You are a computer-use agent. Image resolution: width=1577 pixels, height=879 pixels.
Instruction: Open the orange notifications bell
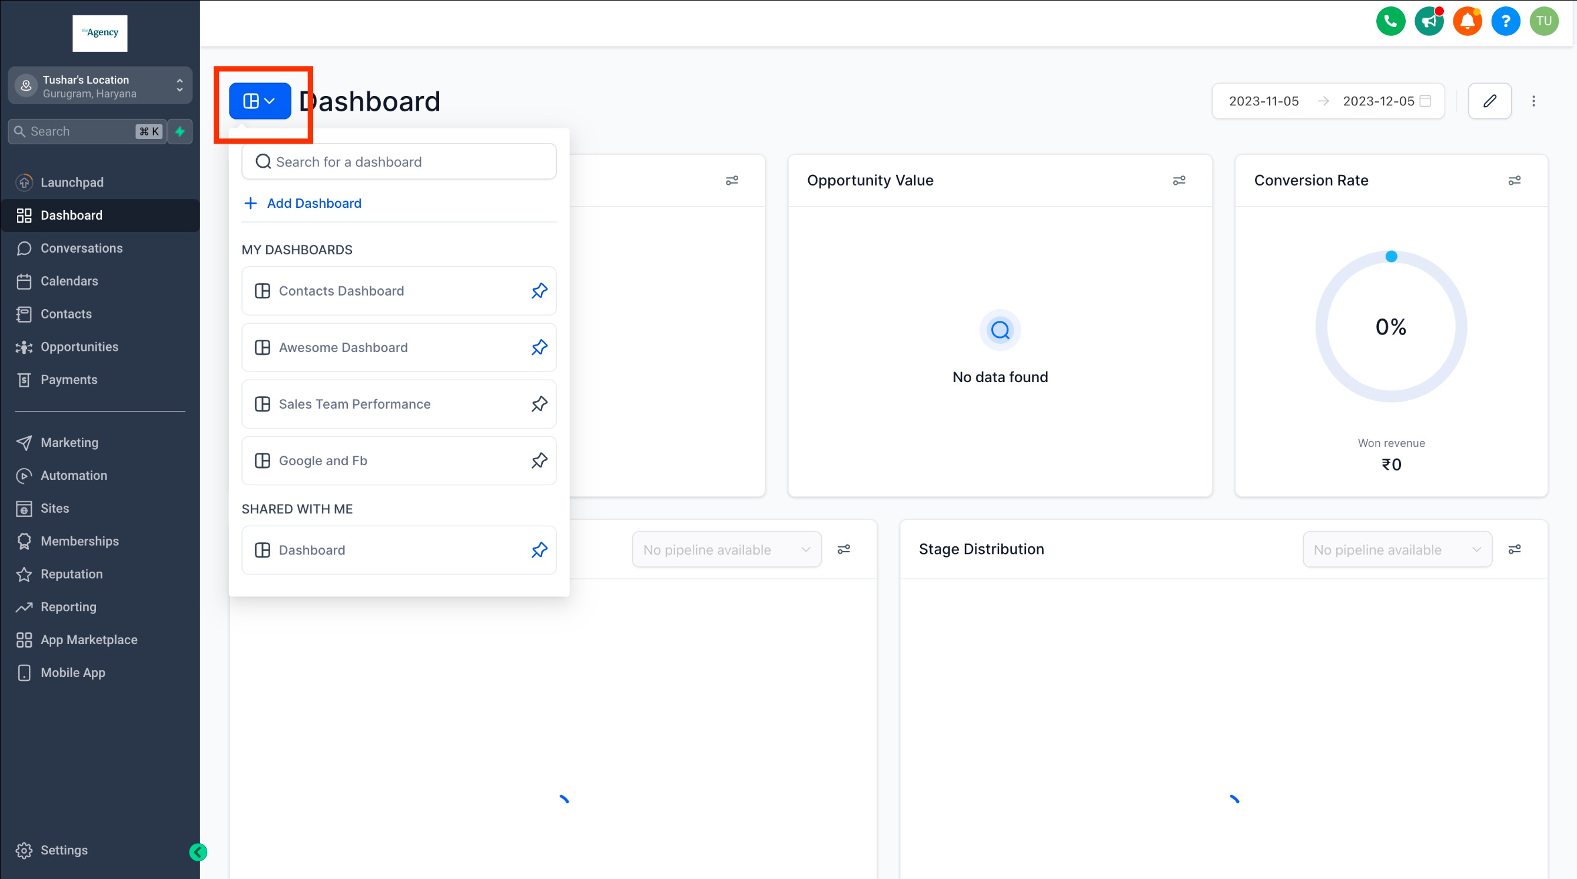click(1467, 21)
